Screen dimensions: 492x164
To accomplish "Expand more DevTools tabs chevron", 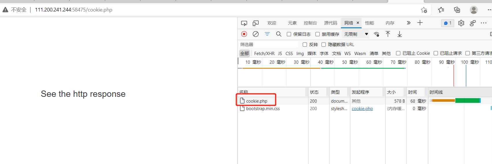I will [x=408, y=23].
